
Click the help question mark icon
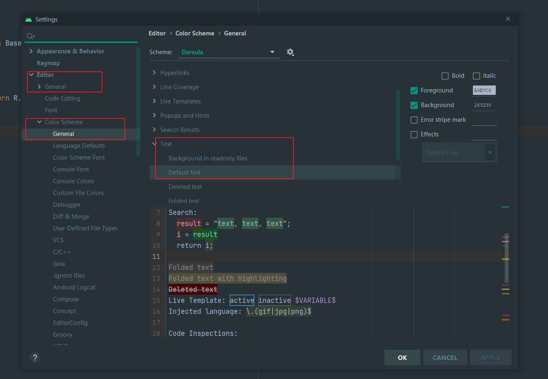click(35, 357)
